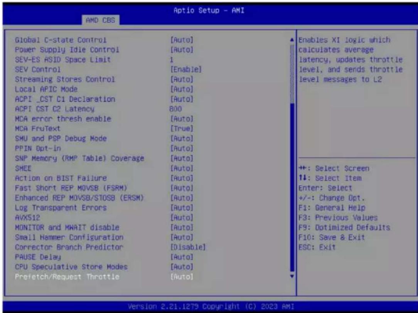
Task: Click the Enter: Select hint
Action: click(325, 188)
